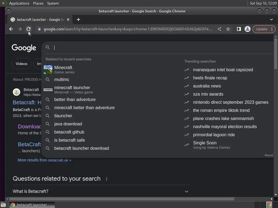
Task: Open the Download sub-result link
Action: (x=30, y=126)
